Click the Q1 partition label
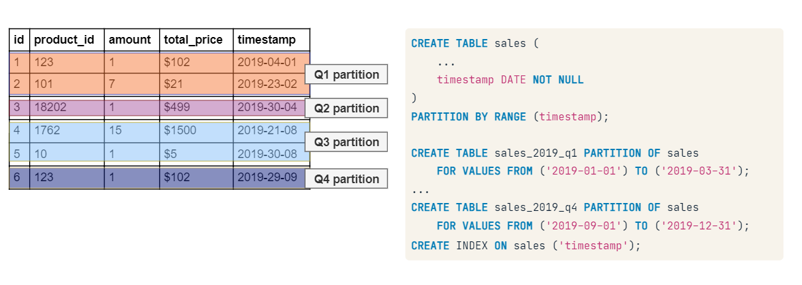Screen dimensions: 802x285 [346, 75]
